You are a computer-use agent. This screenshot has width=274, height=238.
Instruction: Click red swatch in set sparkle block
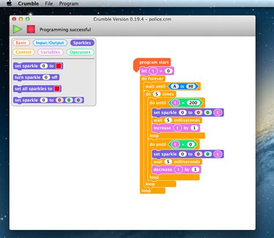[58, 66]
